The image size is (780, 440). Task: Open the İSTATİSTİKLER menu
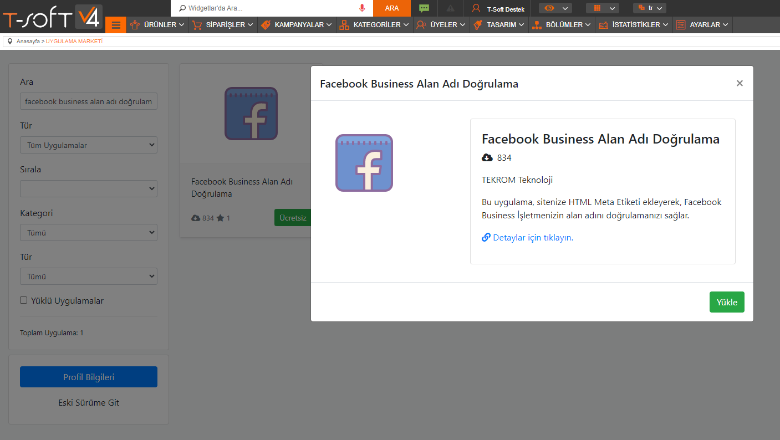click(634, 25)
